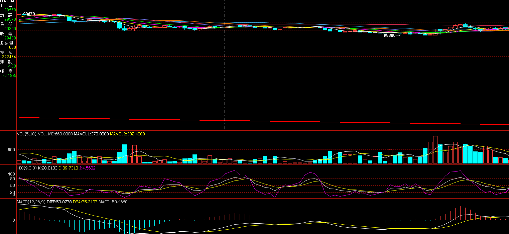This screenshot has width=509, height=234.
Task: Click the 98800 low price marker
Action: (x=390, y=35)
